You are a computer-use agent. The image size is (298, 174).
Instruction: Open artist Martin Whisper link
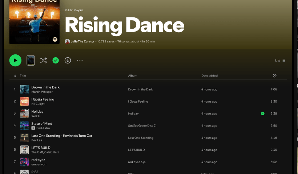[x=42, y=92]
